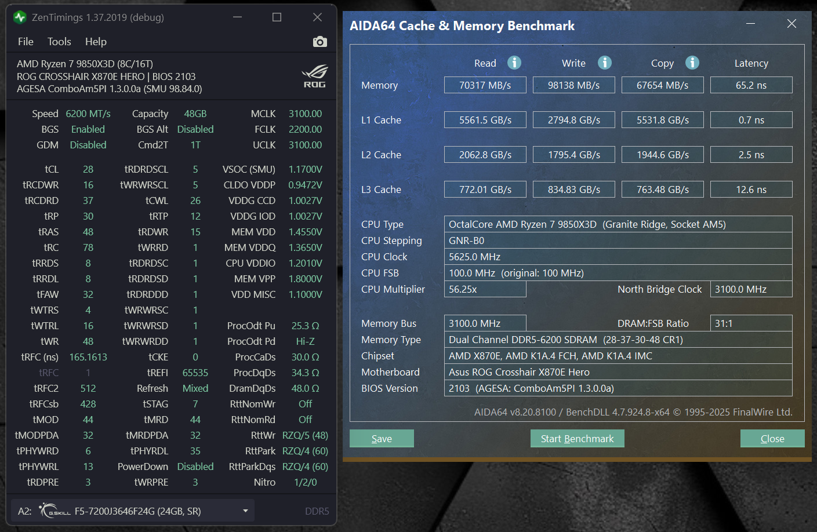Viewport: 817px width, 532px height.
Task: Click the Capacity value 48GB
Action: point(195,114)
